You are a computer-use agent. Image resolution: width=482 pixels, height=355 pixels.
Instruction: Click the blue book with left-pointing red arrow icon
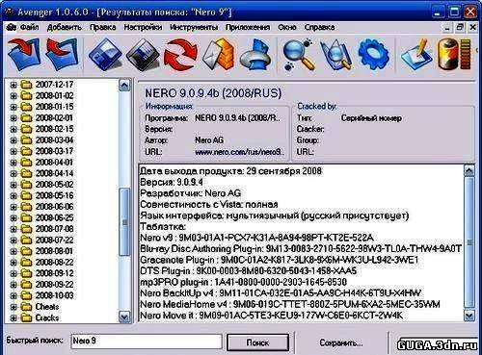(62, 54)
